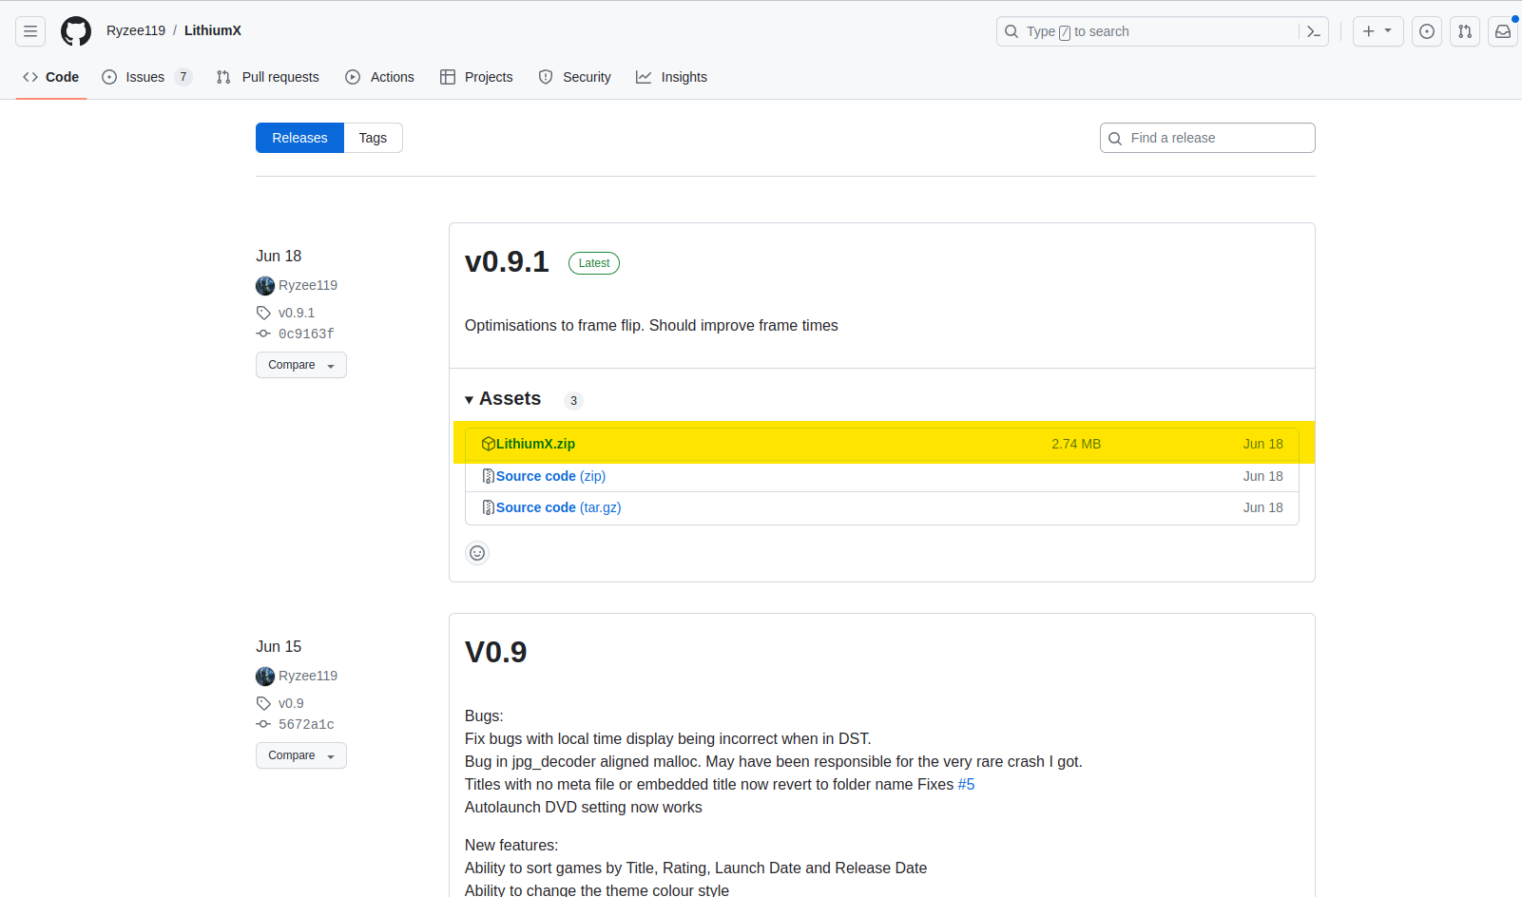Image resolution: width=1522 pixels, height=897 pixels.
Task: Click the Find a release field
Action: tap(1207, 138)
